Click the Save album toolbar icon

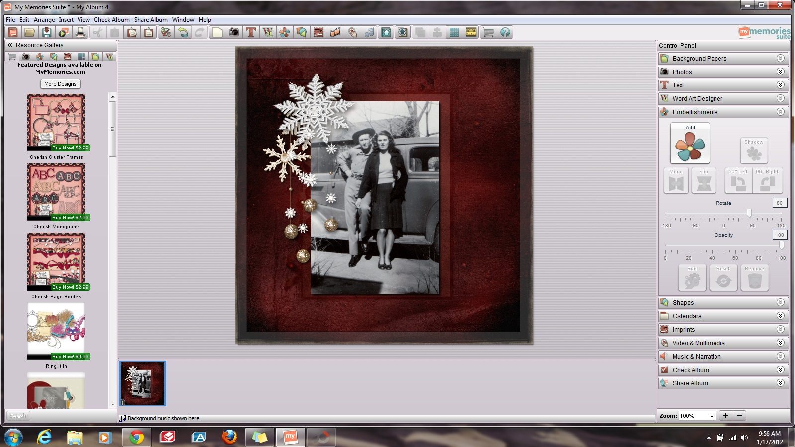pos(46,32)
